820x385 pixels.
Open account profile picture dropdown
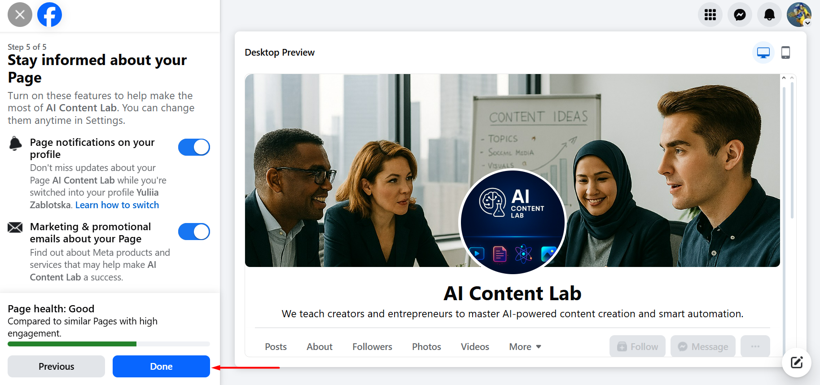coord(799,15)
